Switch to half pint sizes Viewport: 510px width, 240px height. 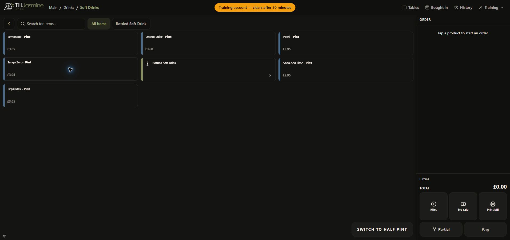(x=382, y=229)
